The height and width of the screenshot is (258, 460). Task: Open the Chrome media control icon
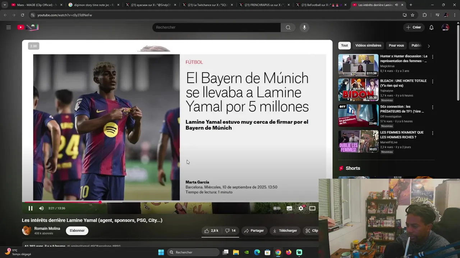click(437, 15)
